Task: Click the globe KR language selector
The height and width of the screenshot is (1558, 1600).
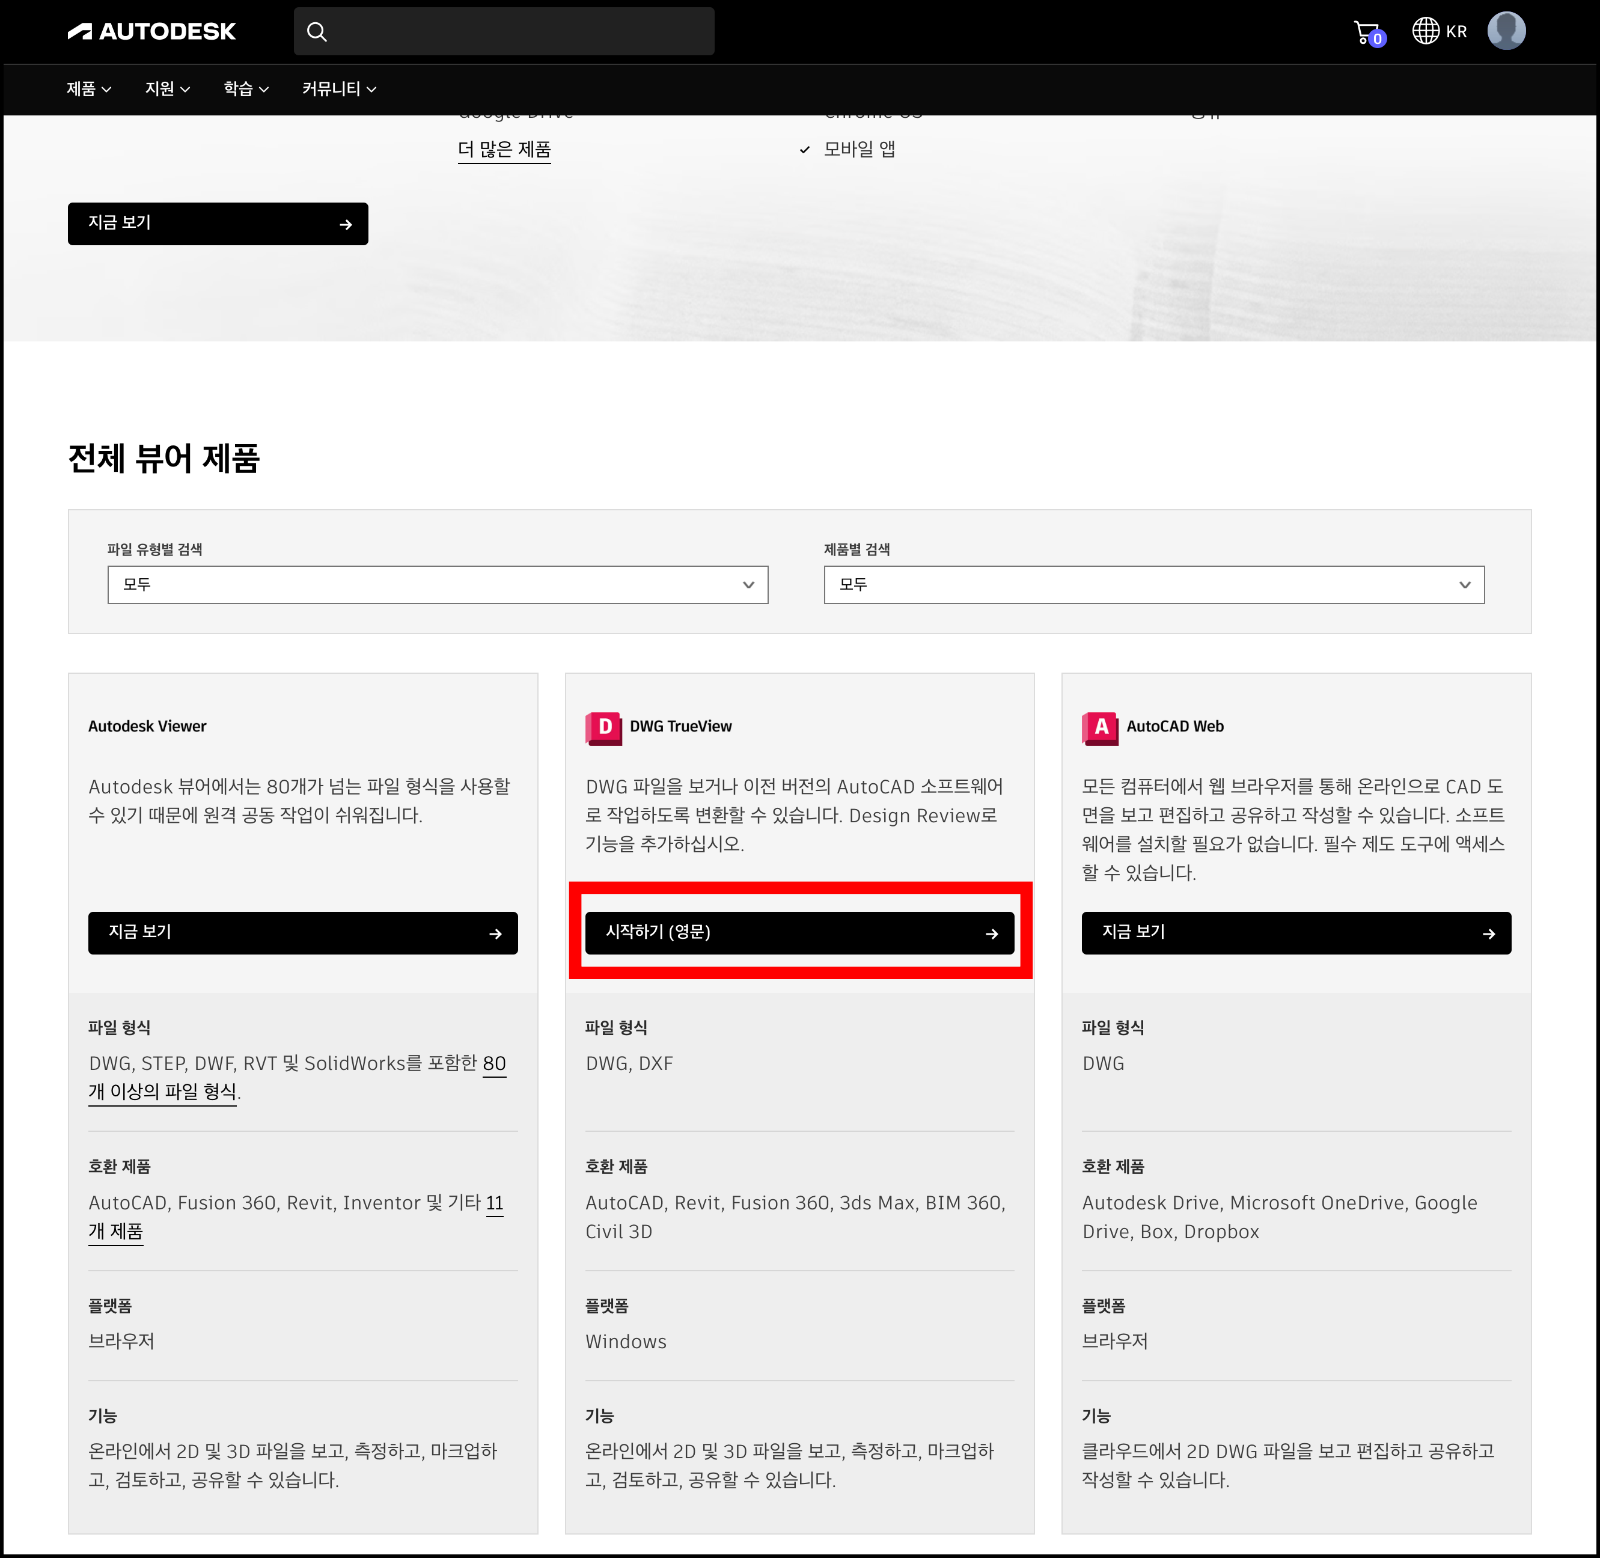Action: [1440, 31]
